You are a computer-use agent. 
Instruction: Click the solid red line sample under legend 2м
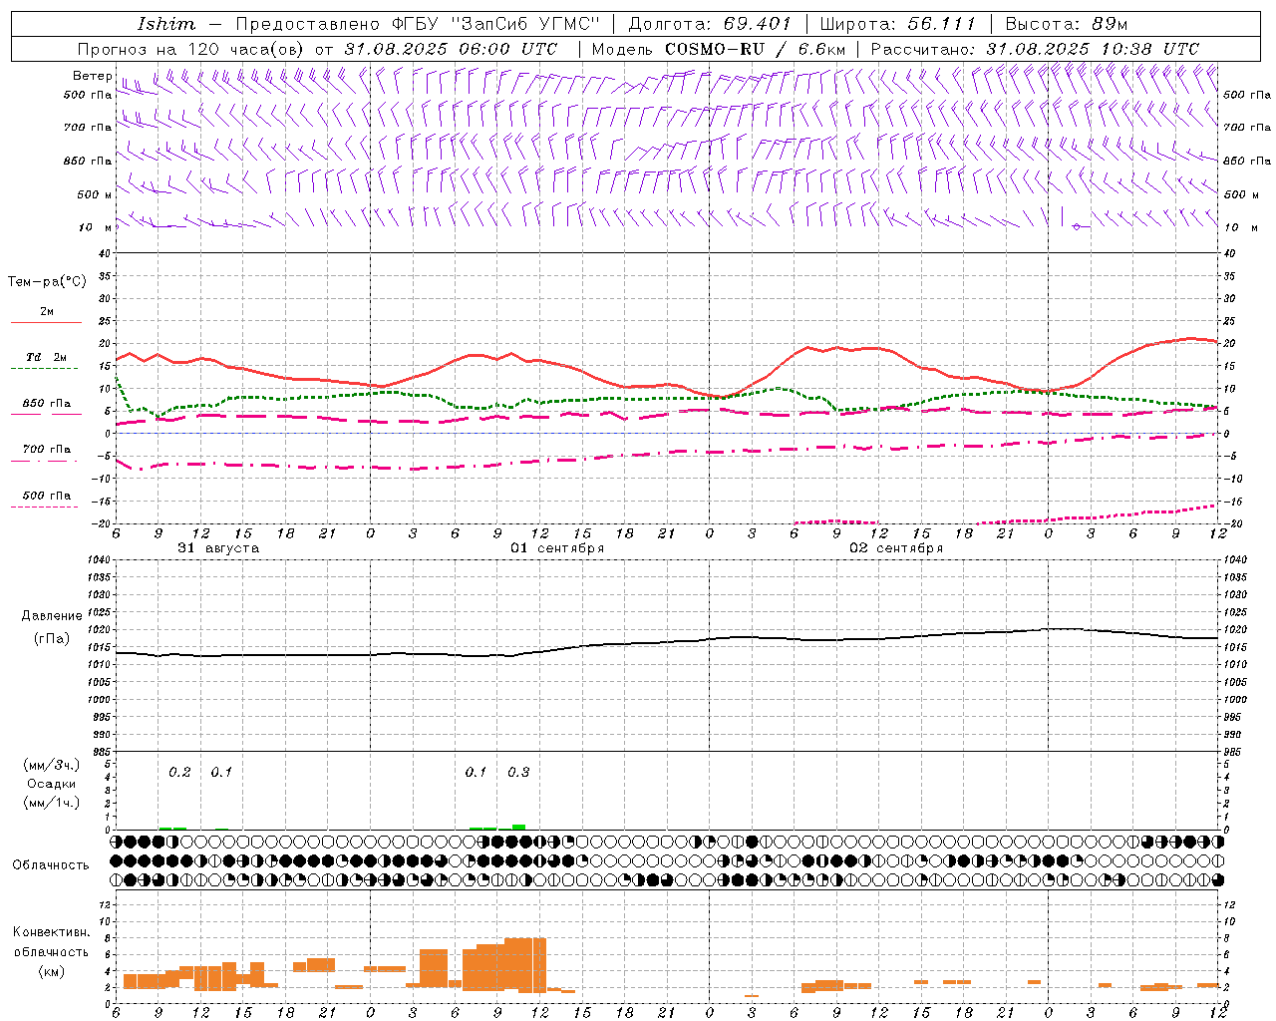coord(46,322)
